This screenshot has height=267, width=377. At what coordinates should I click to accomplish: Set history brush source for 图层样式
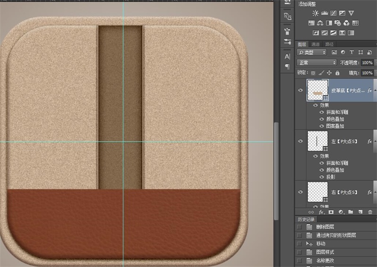point(299,252)
